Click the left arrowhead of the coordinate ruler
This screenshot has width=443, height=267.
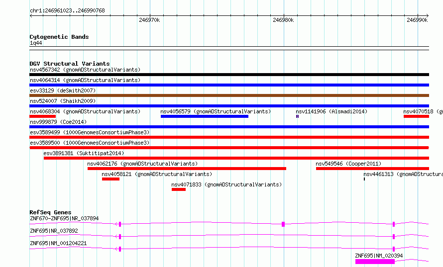[31, 15]
